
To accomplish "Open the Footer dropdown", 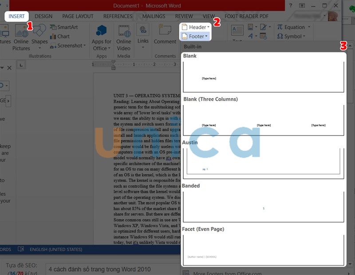I will 196,36.
